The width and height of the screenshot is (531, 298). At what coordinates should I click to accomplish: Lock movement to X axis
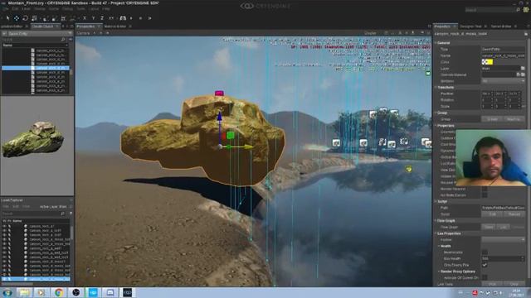85,18
